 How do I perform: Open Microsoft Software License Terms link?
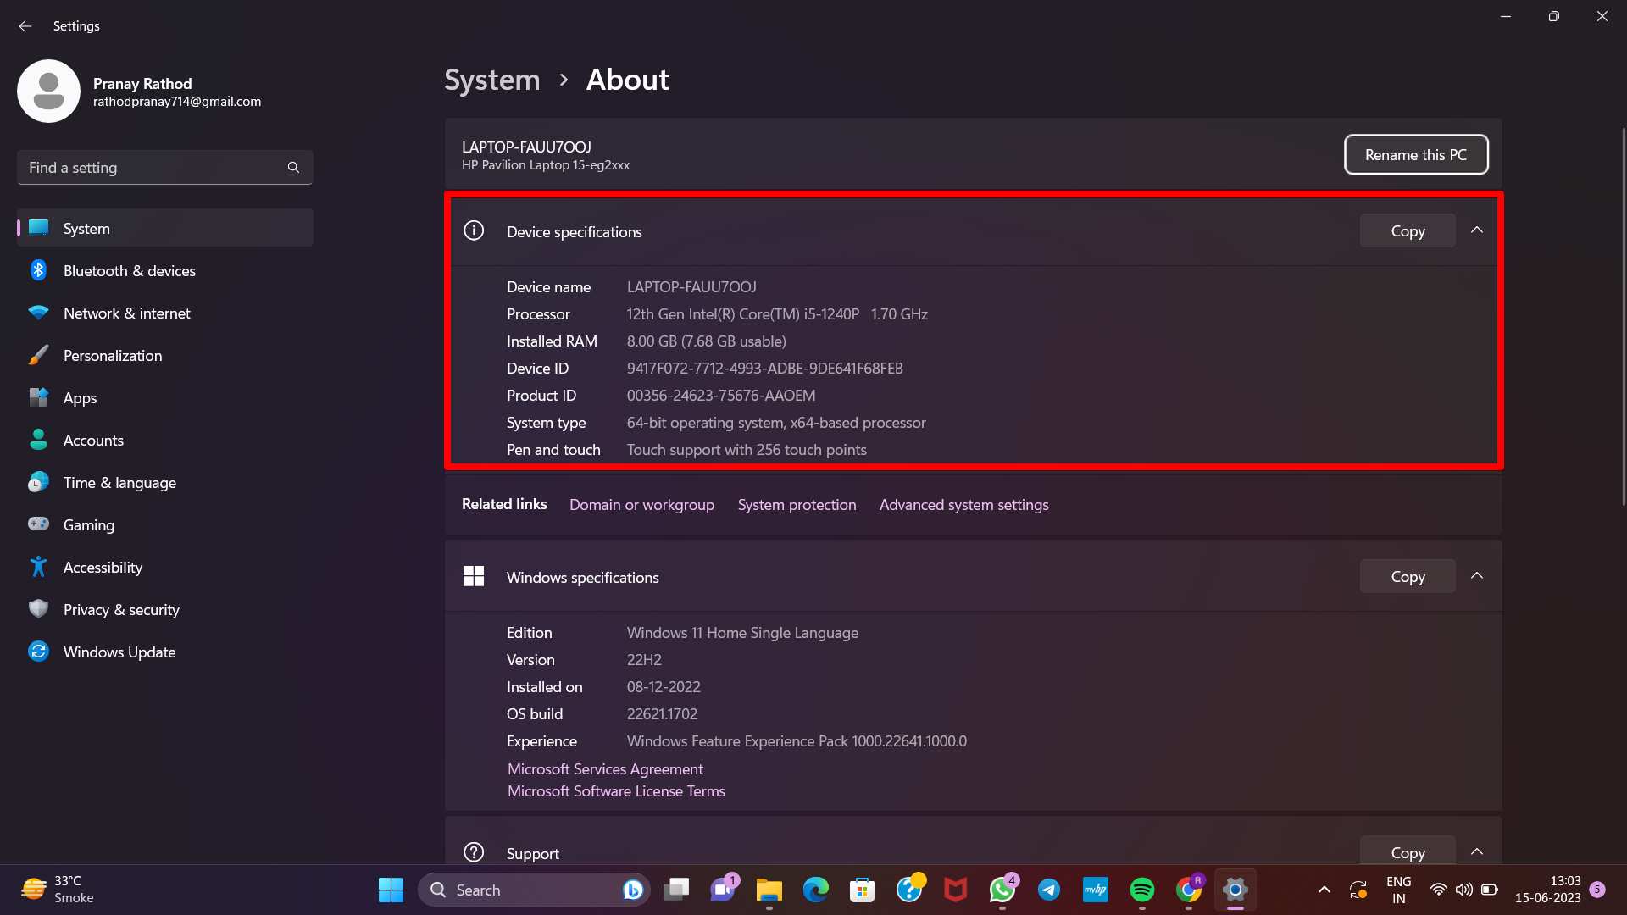616,790
